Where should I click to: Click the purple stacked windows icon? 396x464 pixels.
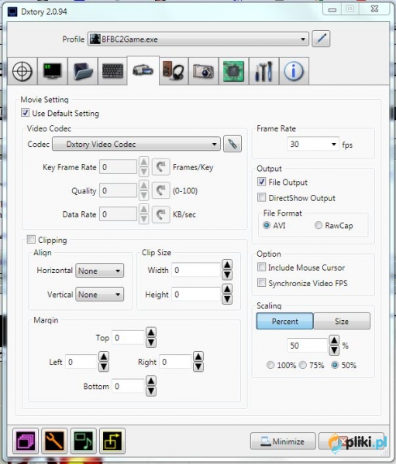26,441
